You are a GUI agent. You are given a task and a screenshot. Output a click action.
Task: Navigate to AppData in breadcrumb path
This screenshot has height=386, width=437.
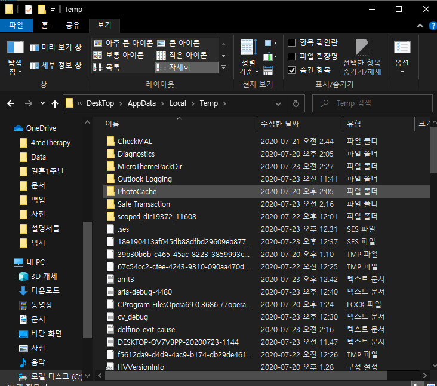coord(141,103)
